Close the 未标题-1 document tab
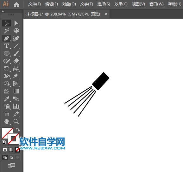Screen dimensions: 183x172 click(x=106, y=14)
